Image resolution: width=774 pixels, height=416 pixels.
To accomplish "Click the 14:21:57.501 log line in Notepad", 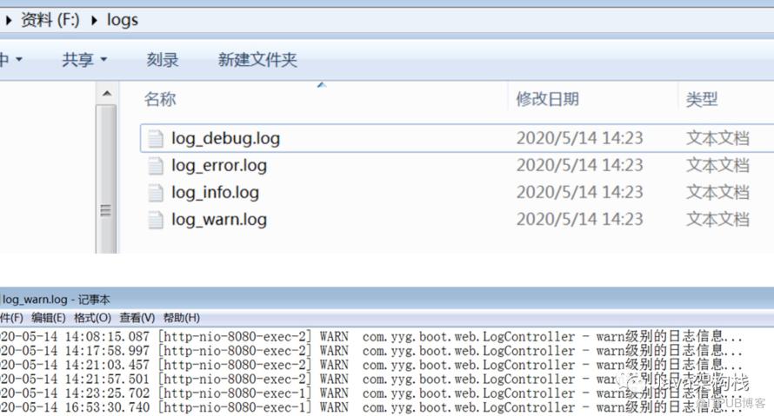I will (x=371, y=380).
